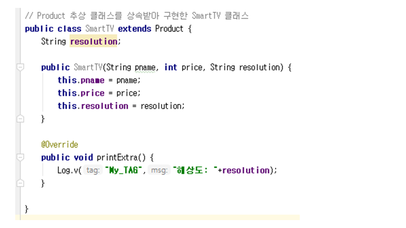Image resolution: width=406 pixels, height=228 pixels.
Task: Click the "해상도: " string literal
Action: [195, 170]
